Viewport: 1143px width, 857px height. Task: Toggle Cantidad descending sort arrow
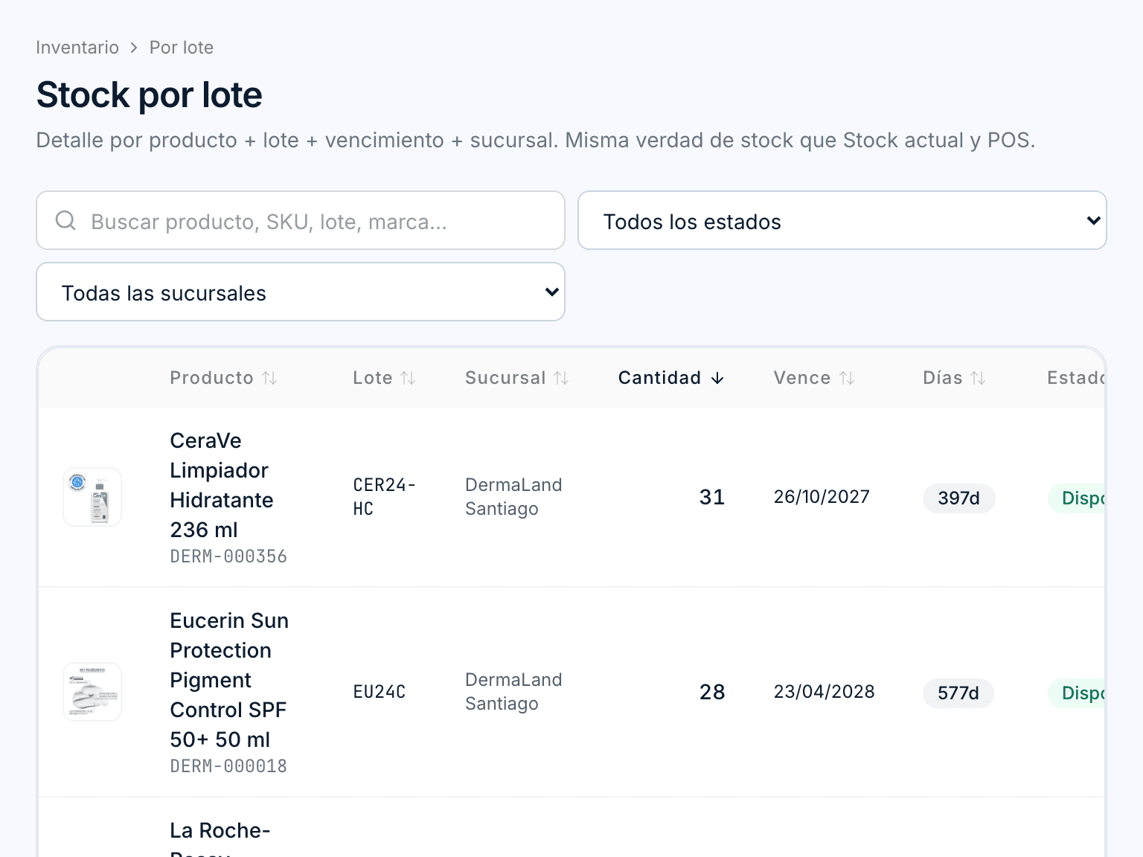pos(717,378)
